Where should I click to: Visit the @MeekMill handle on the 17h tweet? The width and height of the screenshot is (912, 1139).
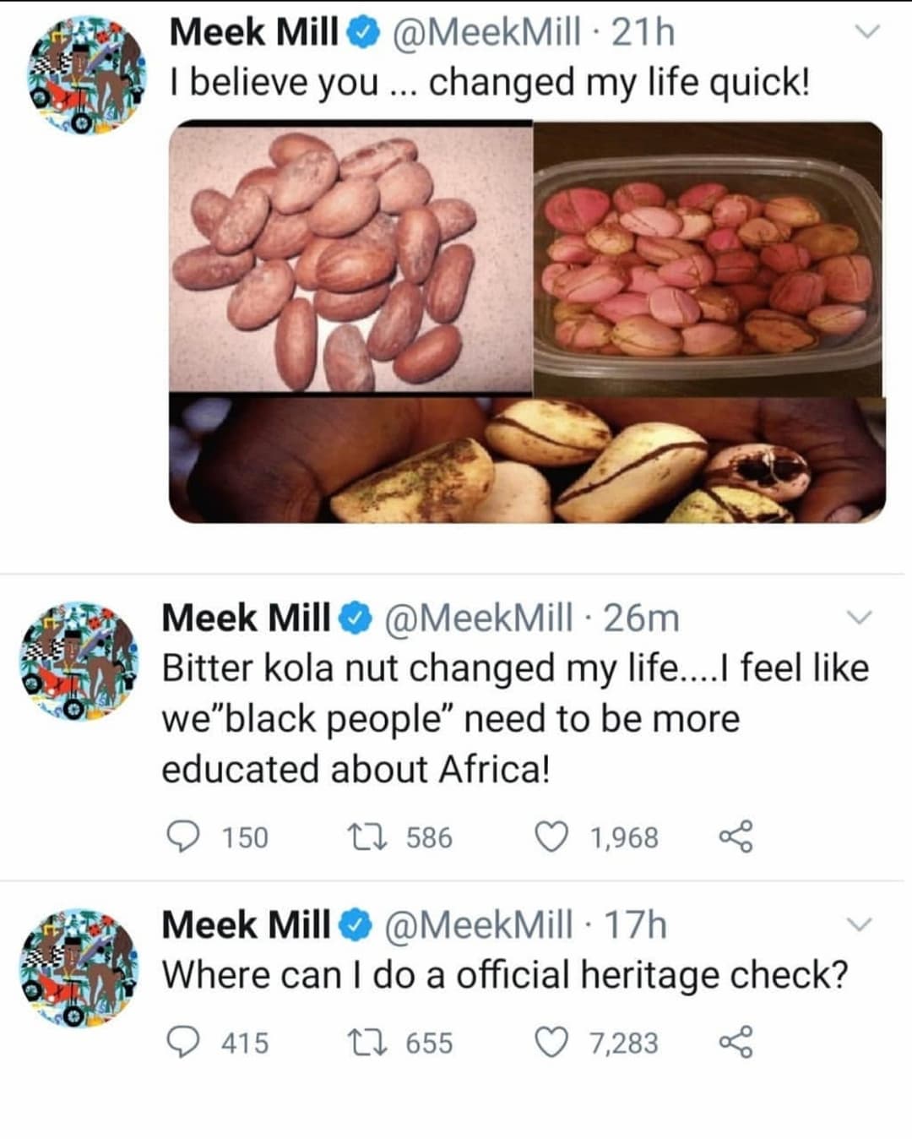pos(478,925)
